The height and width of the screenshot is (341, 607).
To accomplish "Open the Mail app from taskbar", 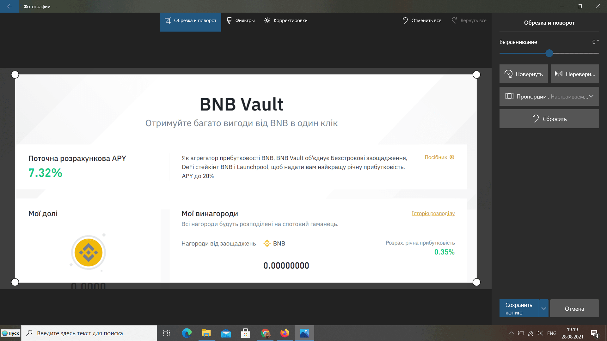I will tap(226, 333).
